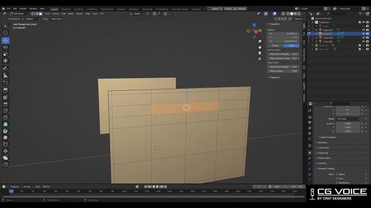This screenshot has width=371, height=208.
Task: Select the Rip Region tool
Action: coord(5,165)
